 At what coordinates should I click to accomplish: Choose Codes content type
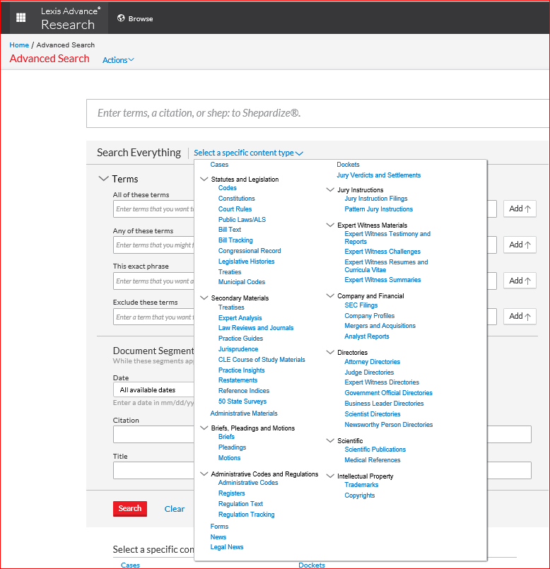227,187
